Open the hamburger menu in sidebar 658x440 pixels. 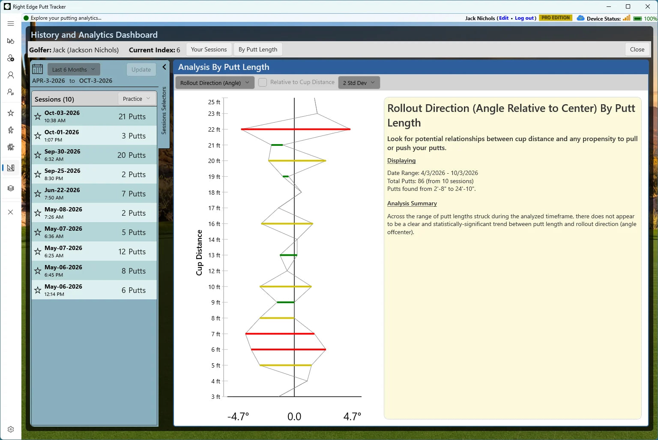point(11,24)
